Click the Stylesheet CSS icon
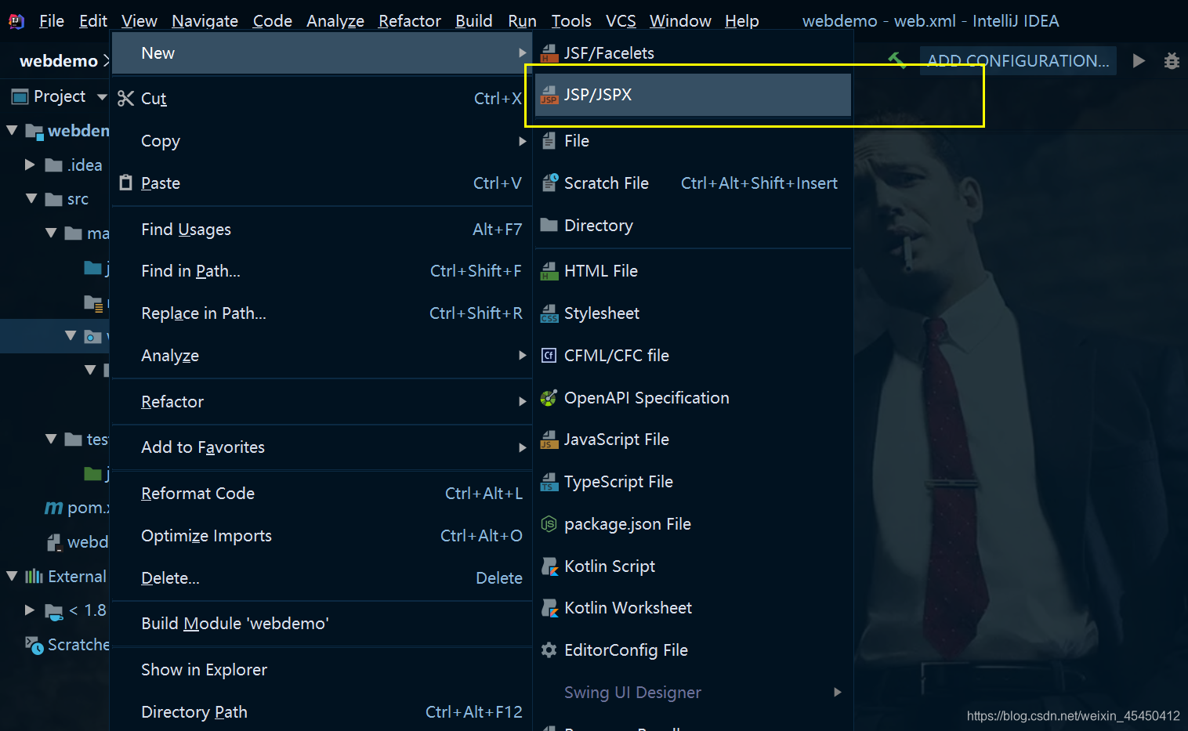The image size is (1188, 731). pyautogui.click(x=549, y=313)
